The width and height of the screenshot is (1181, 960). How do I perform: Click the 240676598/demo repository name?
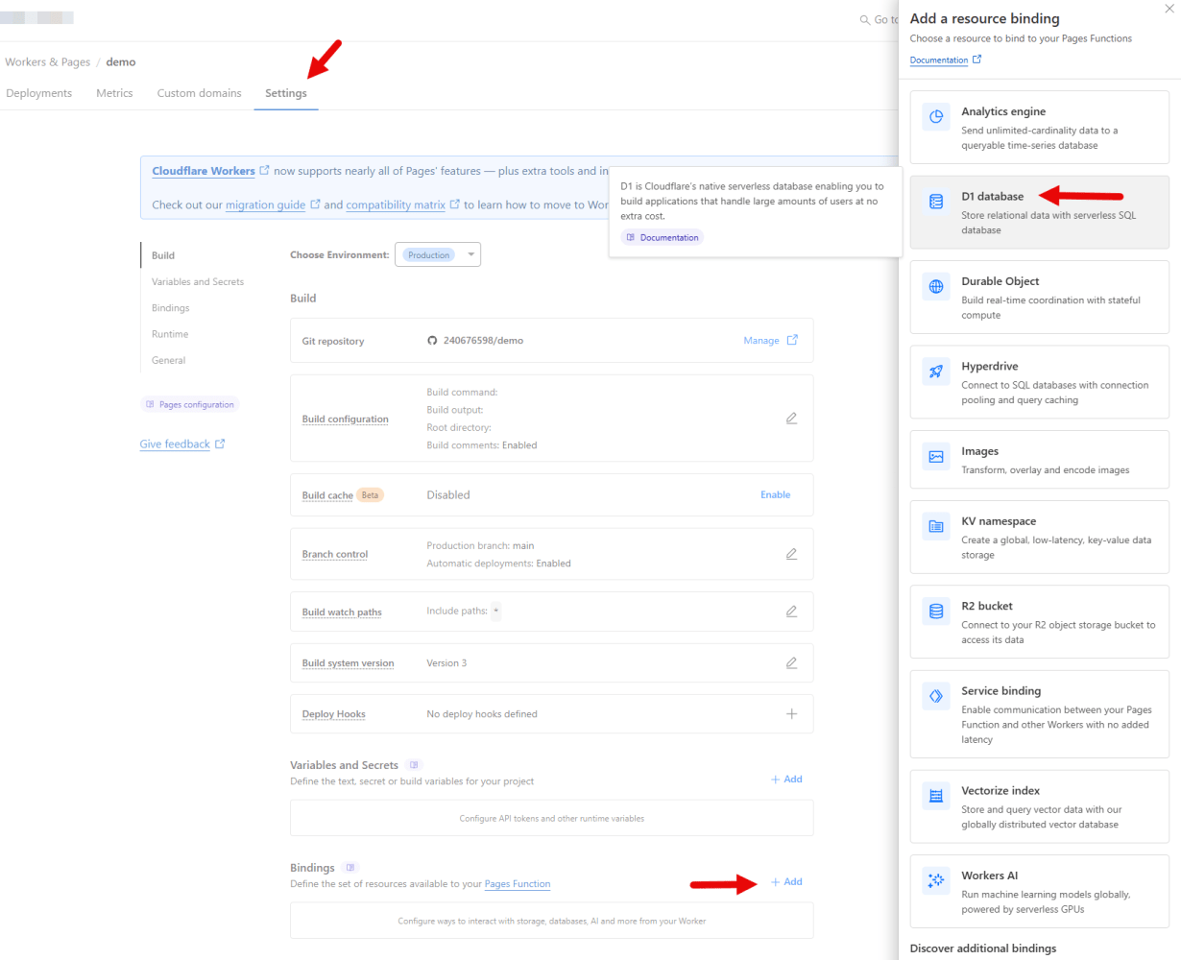pos(483,341)
